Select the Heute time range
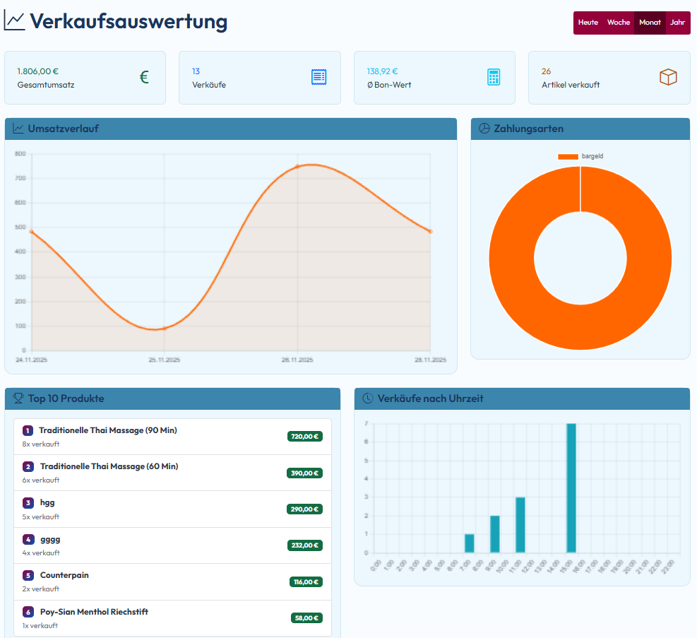The height and width of the screenshot is (638, 697). tap(588, 23)
